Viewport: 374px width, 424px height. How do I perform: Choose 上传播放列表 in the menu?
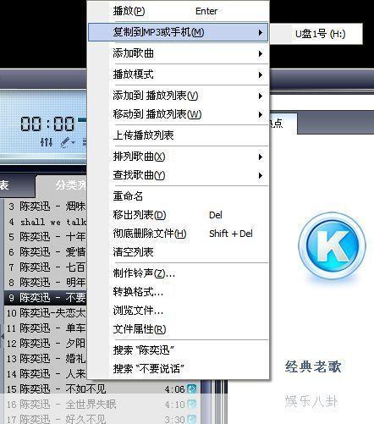point(179,135)
